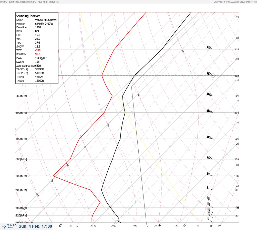The image size is (257, 230).
Task: Click the PWAT value 4.3 kg/m²
Action: coord(41,58)
